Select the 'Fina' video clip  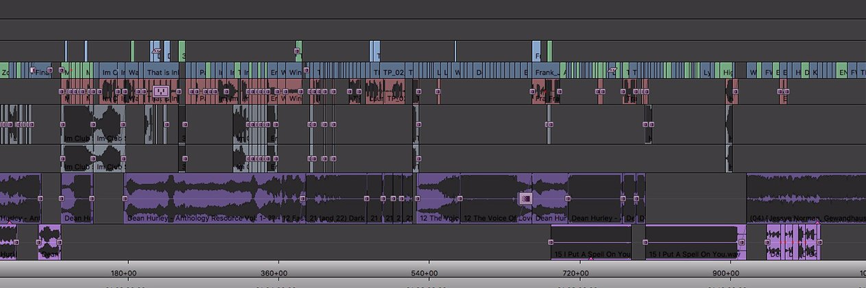41,70
